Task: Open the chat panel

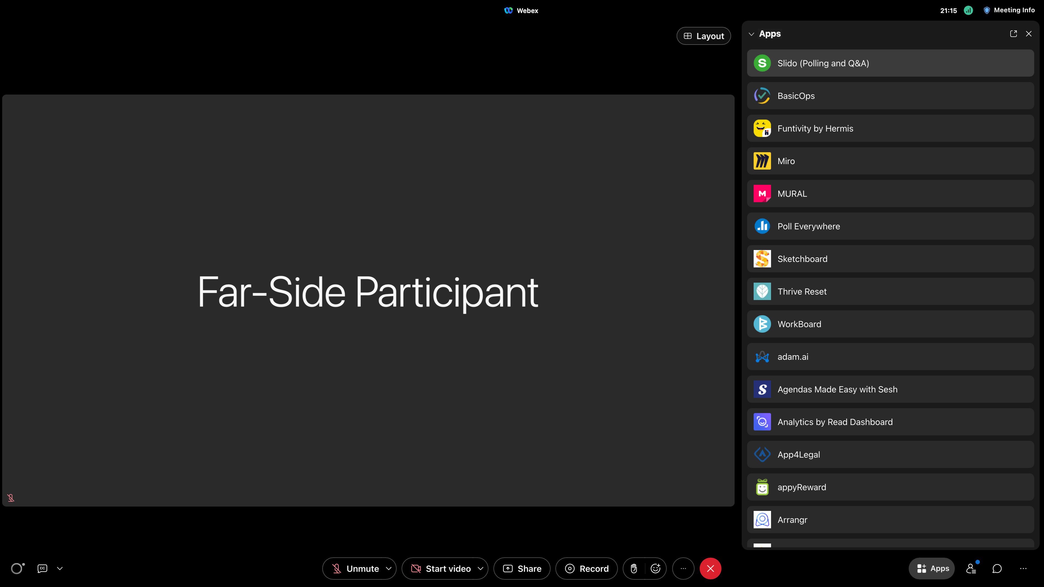Action: pyautogui.click(x=997, y=568)
